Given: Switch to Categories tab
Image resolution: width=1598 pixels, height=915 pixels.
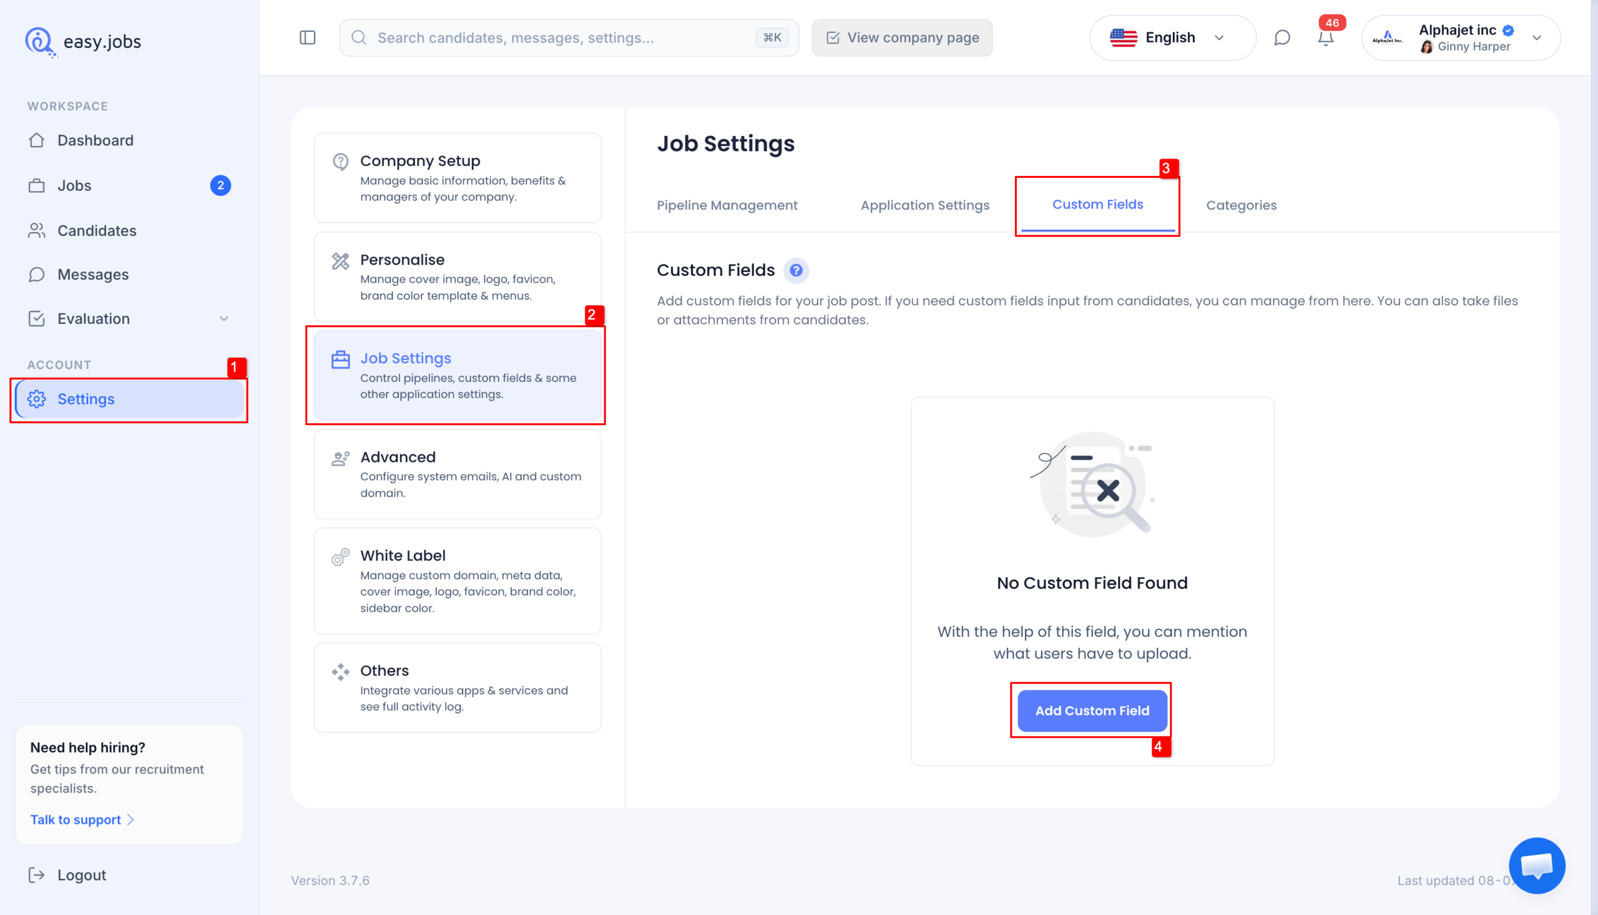Looking at the screenshot, I should point(1241,205).
